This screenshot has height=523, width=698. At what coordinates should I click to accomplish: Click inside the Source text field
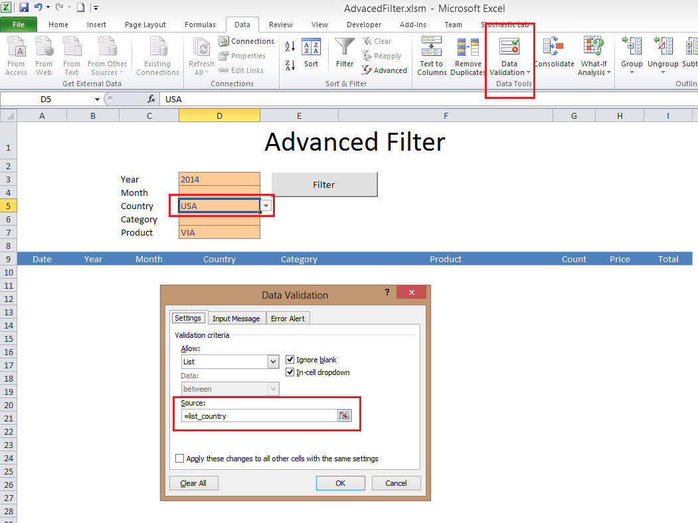pyautogui.click(x=259, y=416)
